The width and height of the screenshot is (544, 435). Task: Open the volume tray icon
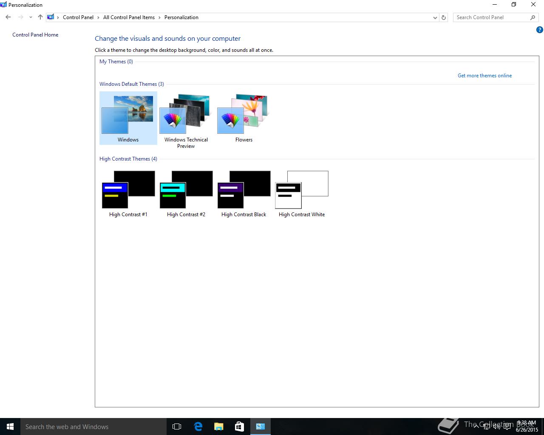click(x=497, y=426)
